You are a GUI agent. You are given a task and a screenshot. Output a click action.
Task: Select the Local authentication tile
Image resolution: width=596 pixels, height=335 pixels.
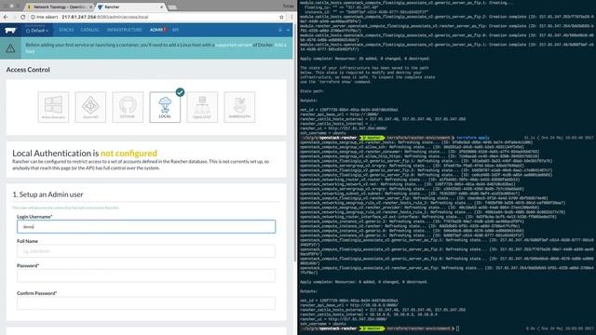pos(165,107)
